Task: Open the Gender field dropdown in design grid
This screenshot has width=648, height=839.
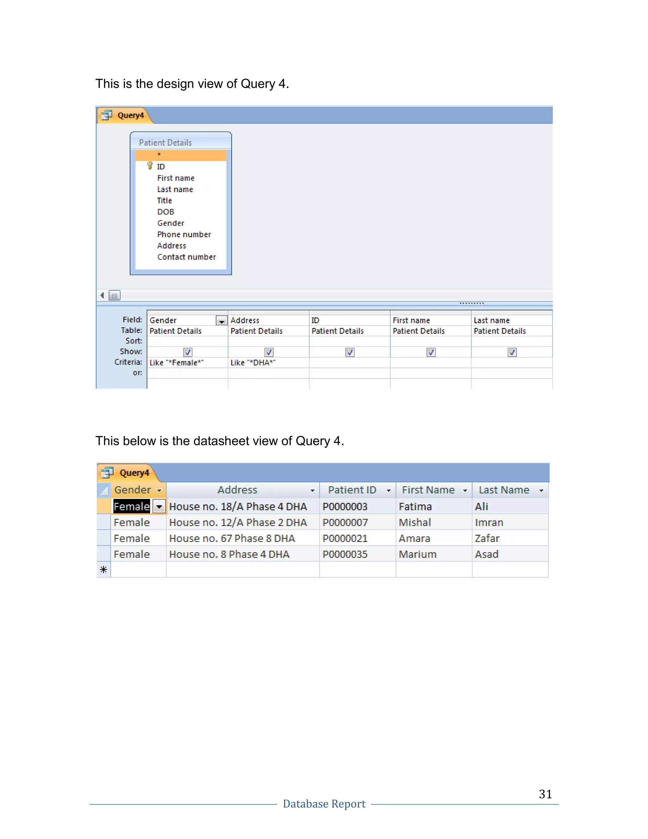Action: pyautogui.click(x=221, y=320)
